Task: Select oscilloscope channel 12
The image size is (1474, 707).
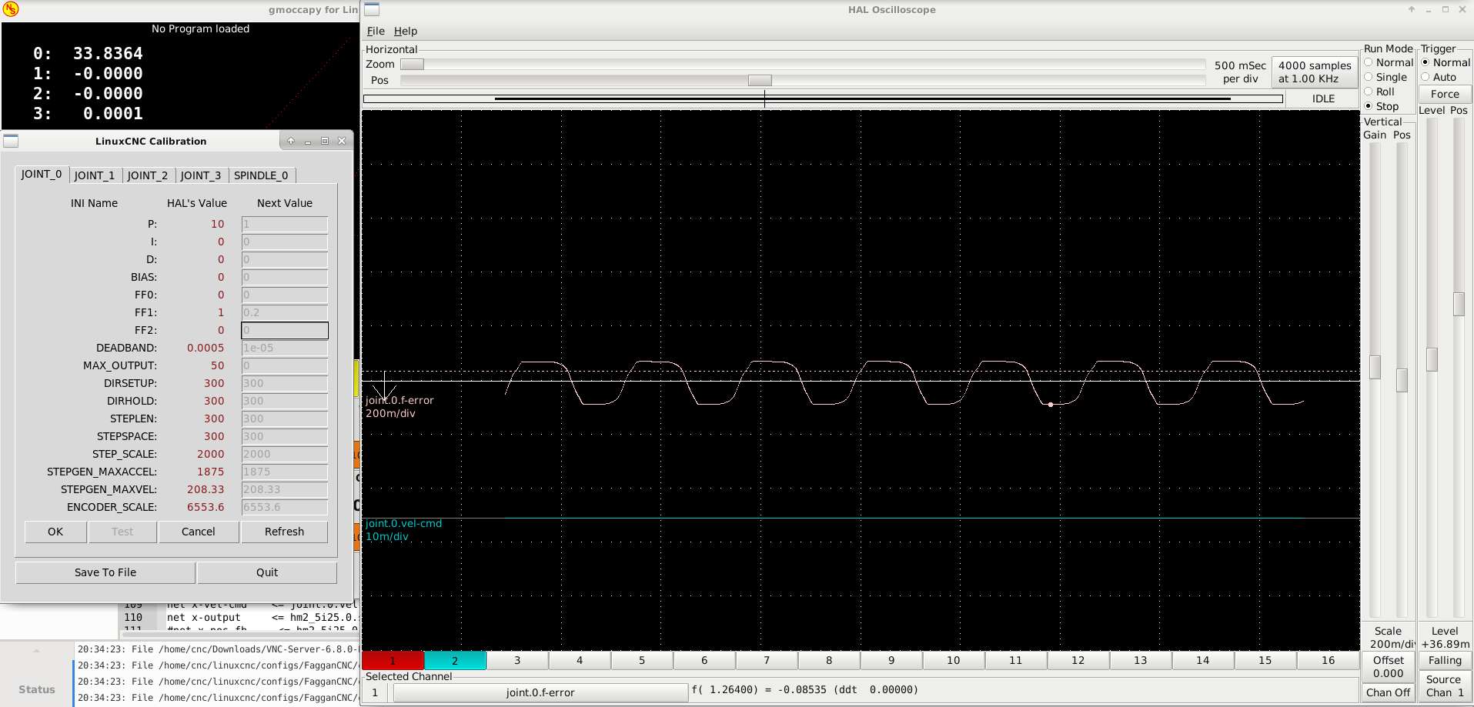Action: pyautogui.click(x=1078, y=660)
